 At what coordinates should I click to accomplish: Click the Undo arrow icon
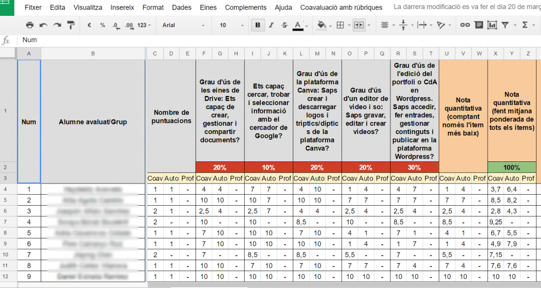(43, 25)
